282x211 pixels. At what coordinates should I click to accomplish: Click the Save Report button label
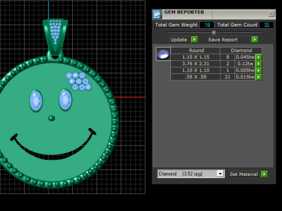[223, 40]
